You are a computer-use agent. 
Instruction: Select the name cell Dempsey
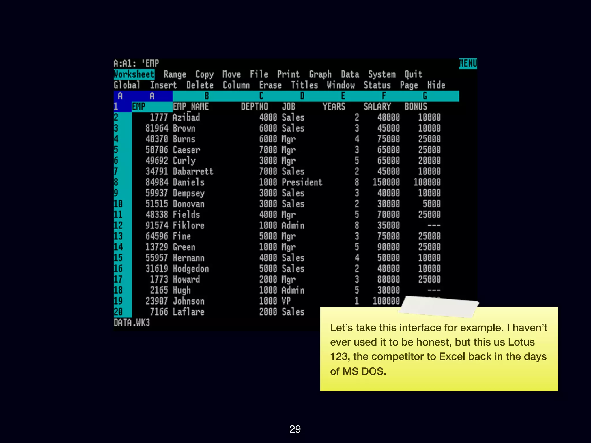pyautogui.click(x=189, y=193)
